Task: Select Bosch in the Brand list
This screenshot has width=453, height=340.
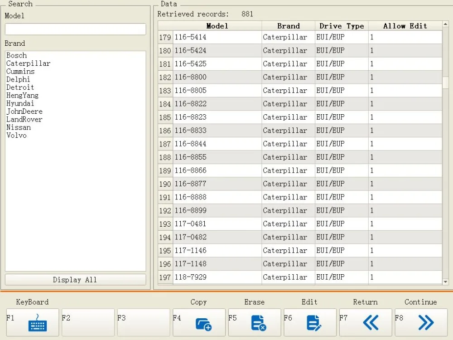Action: (x=16, y=55)
